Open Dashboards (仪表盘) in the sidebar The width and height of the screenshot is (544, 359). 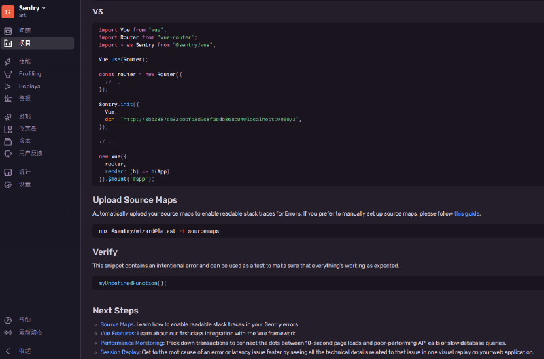tap(27, 129)
